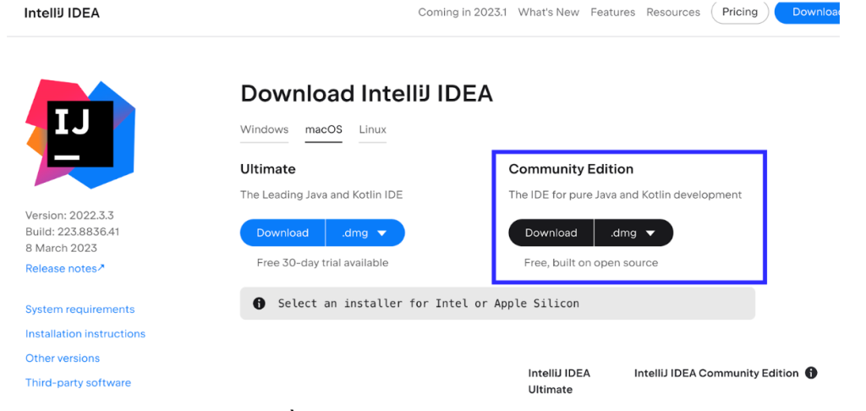
Task: Expand Community Edition .dmg dropdown
Action: pyautogui.click(x=633, y=233)
